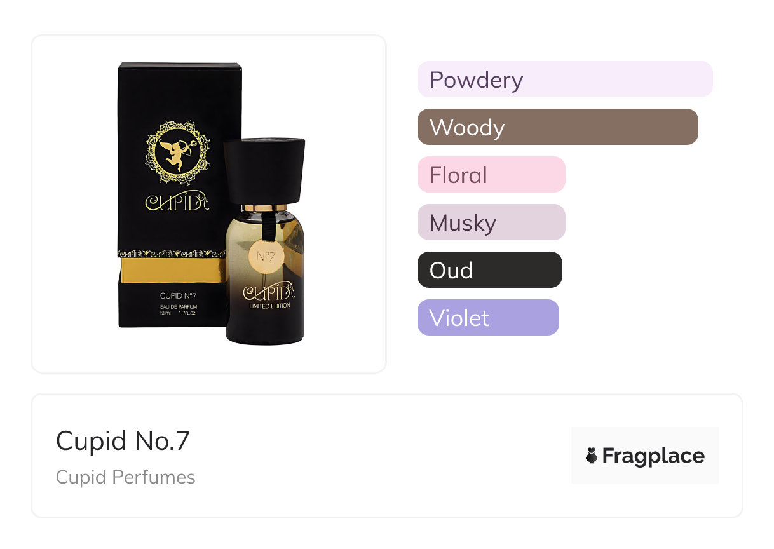
Task: Choose the Violet accord bar
Action: (487, 318)
